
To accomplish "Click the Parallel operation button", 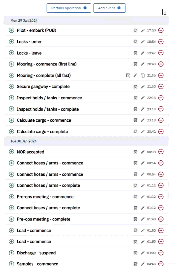I will (x=69, y=8).
